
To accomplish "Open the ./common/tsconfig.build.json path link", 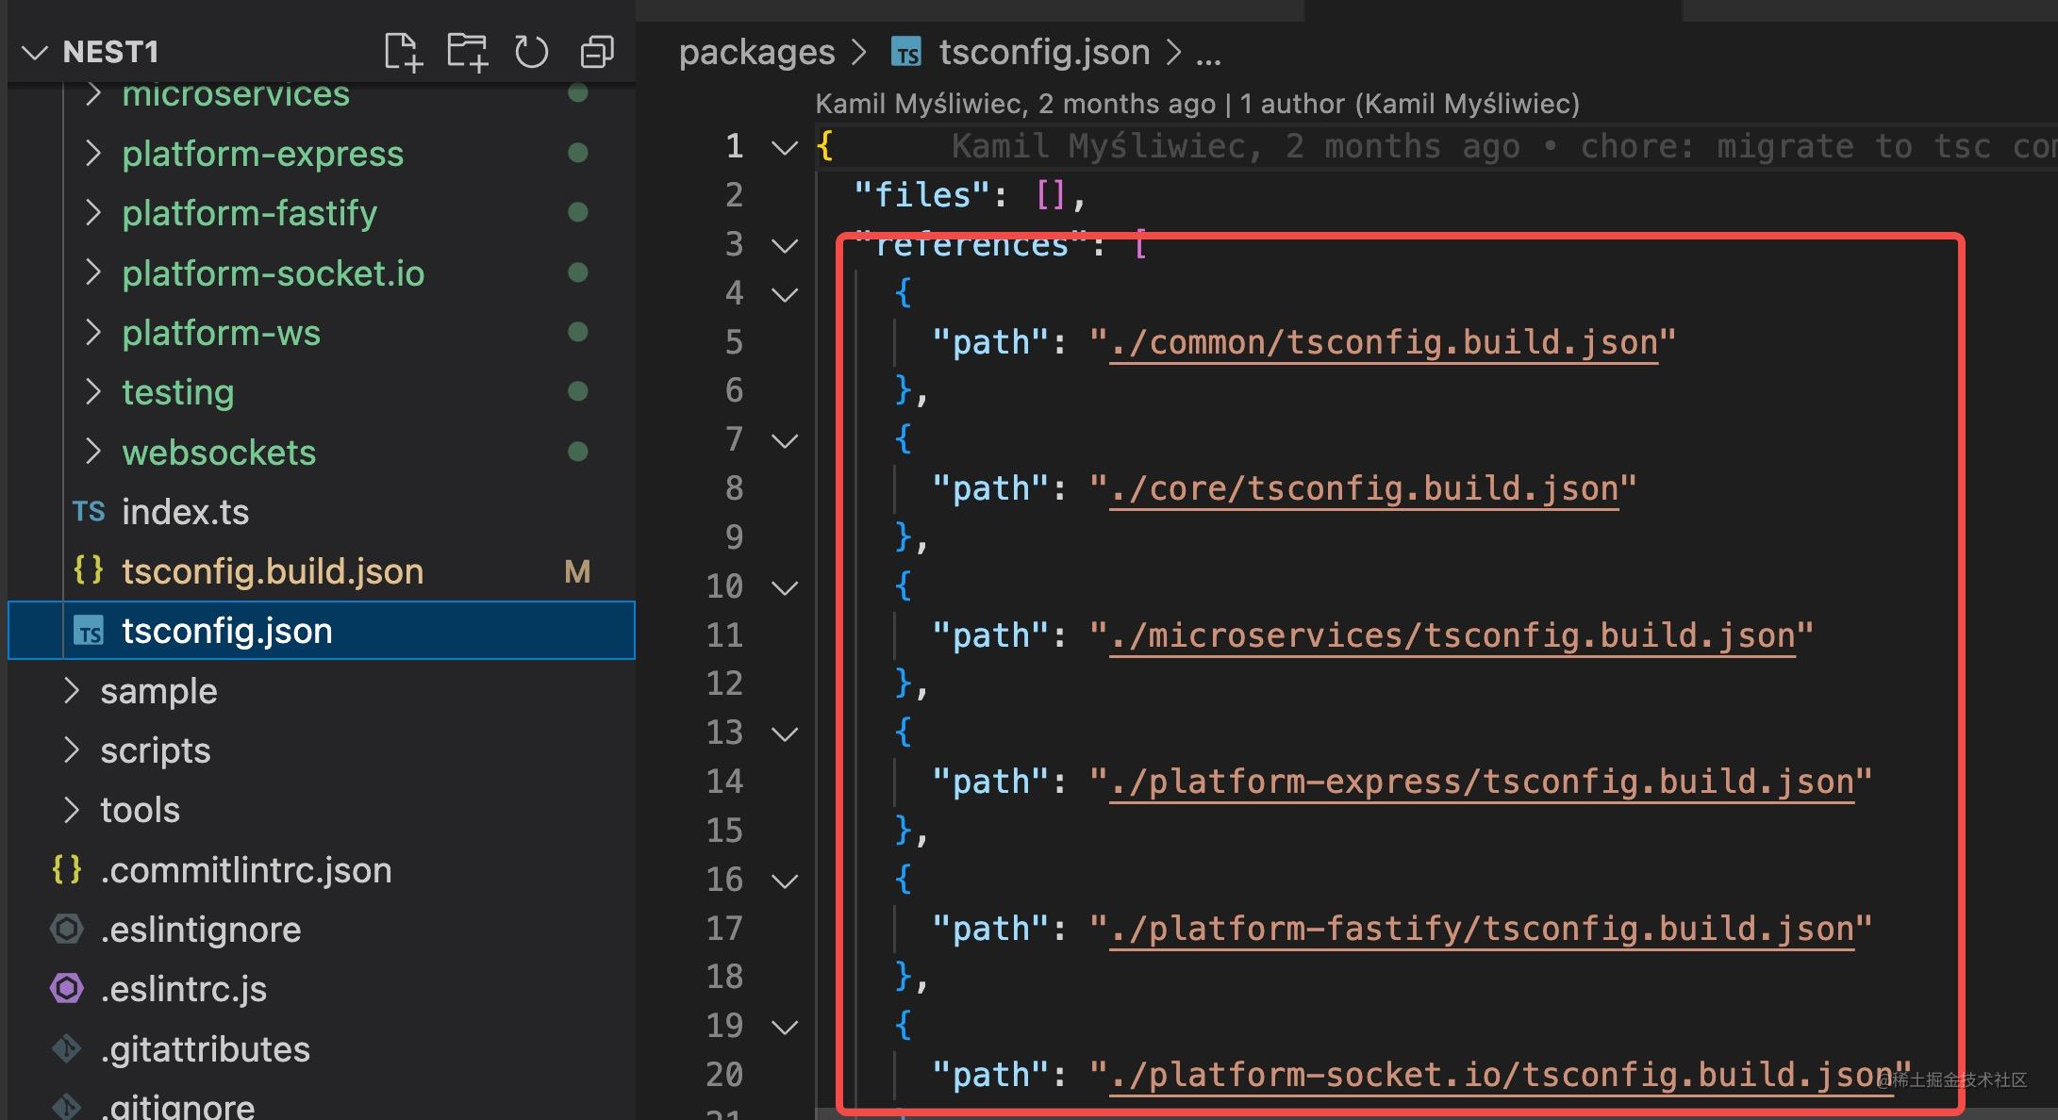I will pos(1383,342).
